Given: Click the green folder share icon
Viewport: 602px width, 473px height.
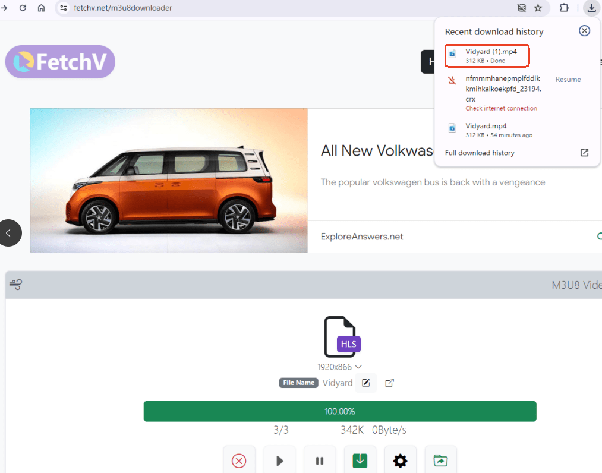Looking at the screenshot, I should (440, 461).
